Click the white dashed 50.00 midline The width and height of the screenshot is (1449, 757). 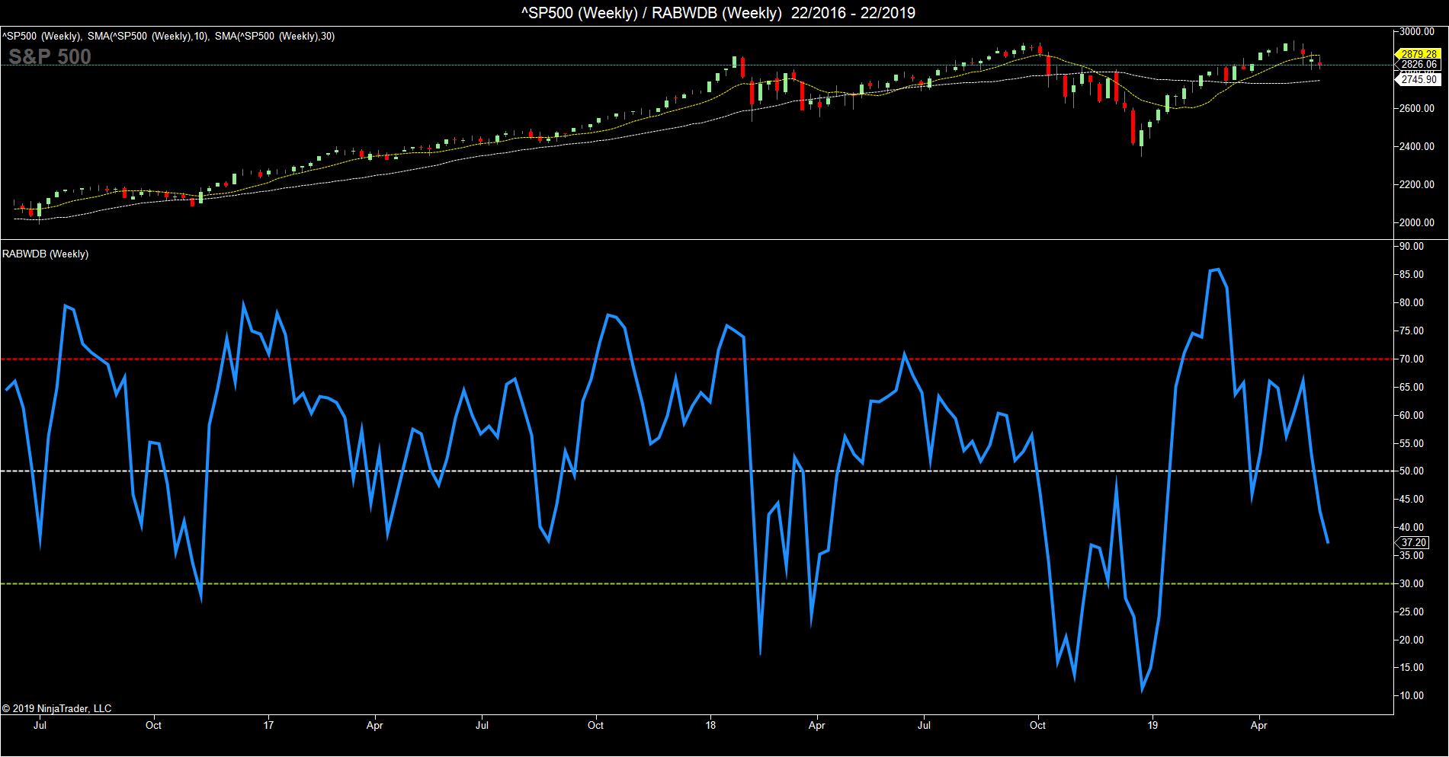[x=686, y=471]
